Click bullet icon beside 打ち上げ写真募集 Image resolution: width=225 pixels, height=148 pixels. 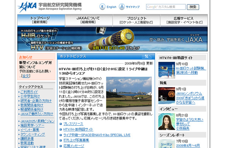[x=60, y=140]
